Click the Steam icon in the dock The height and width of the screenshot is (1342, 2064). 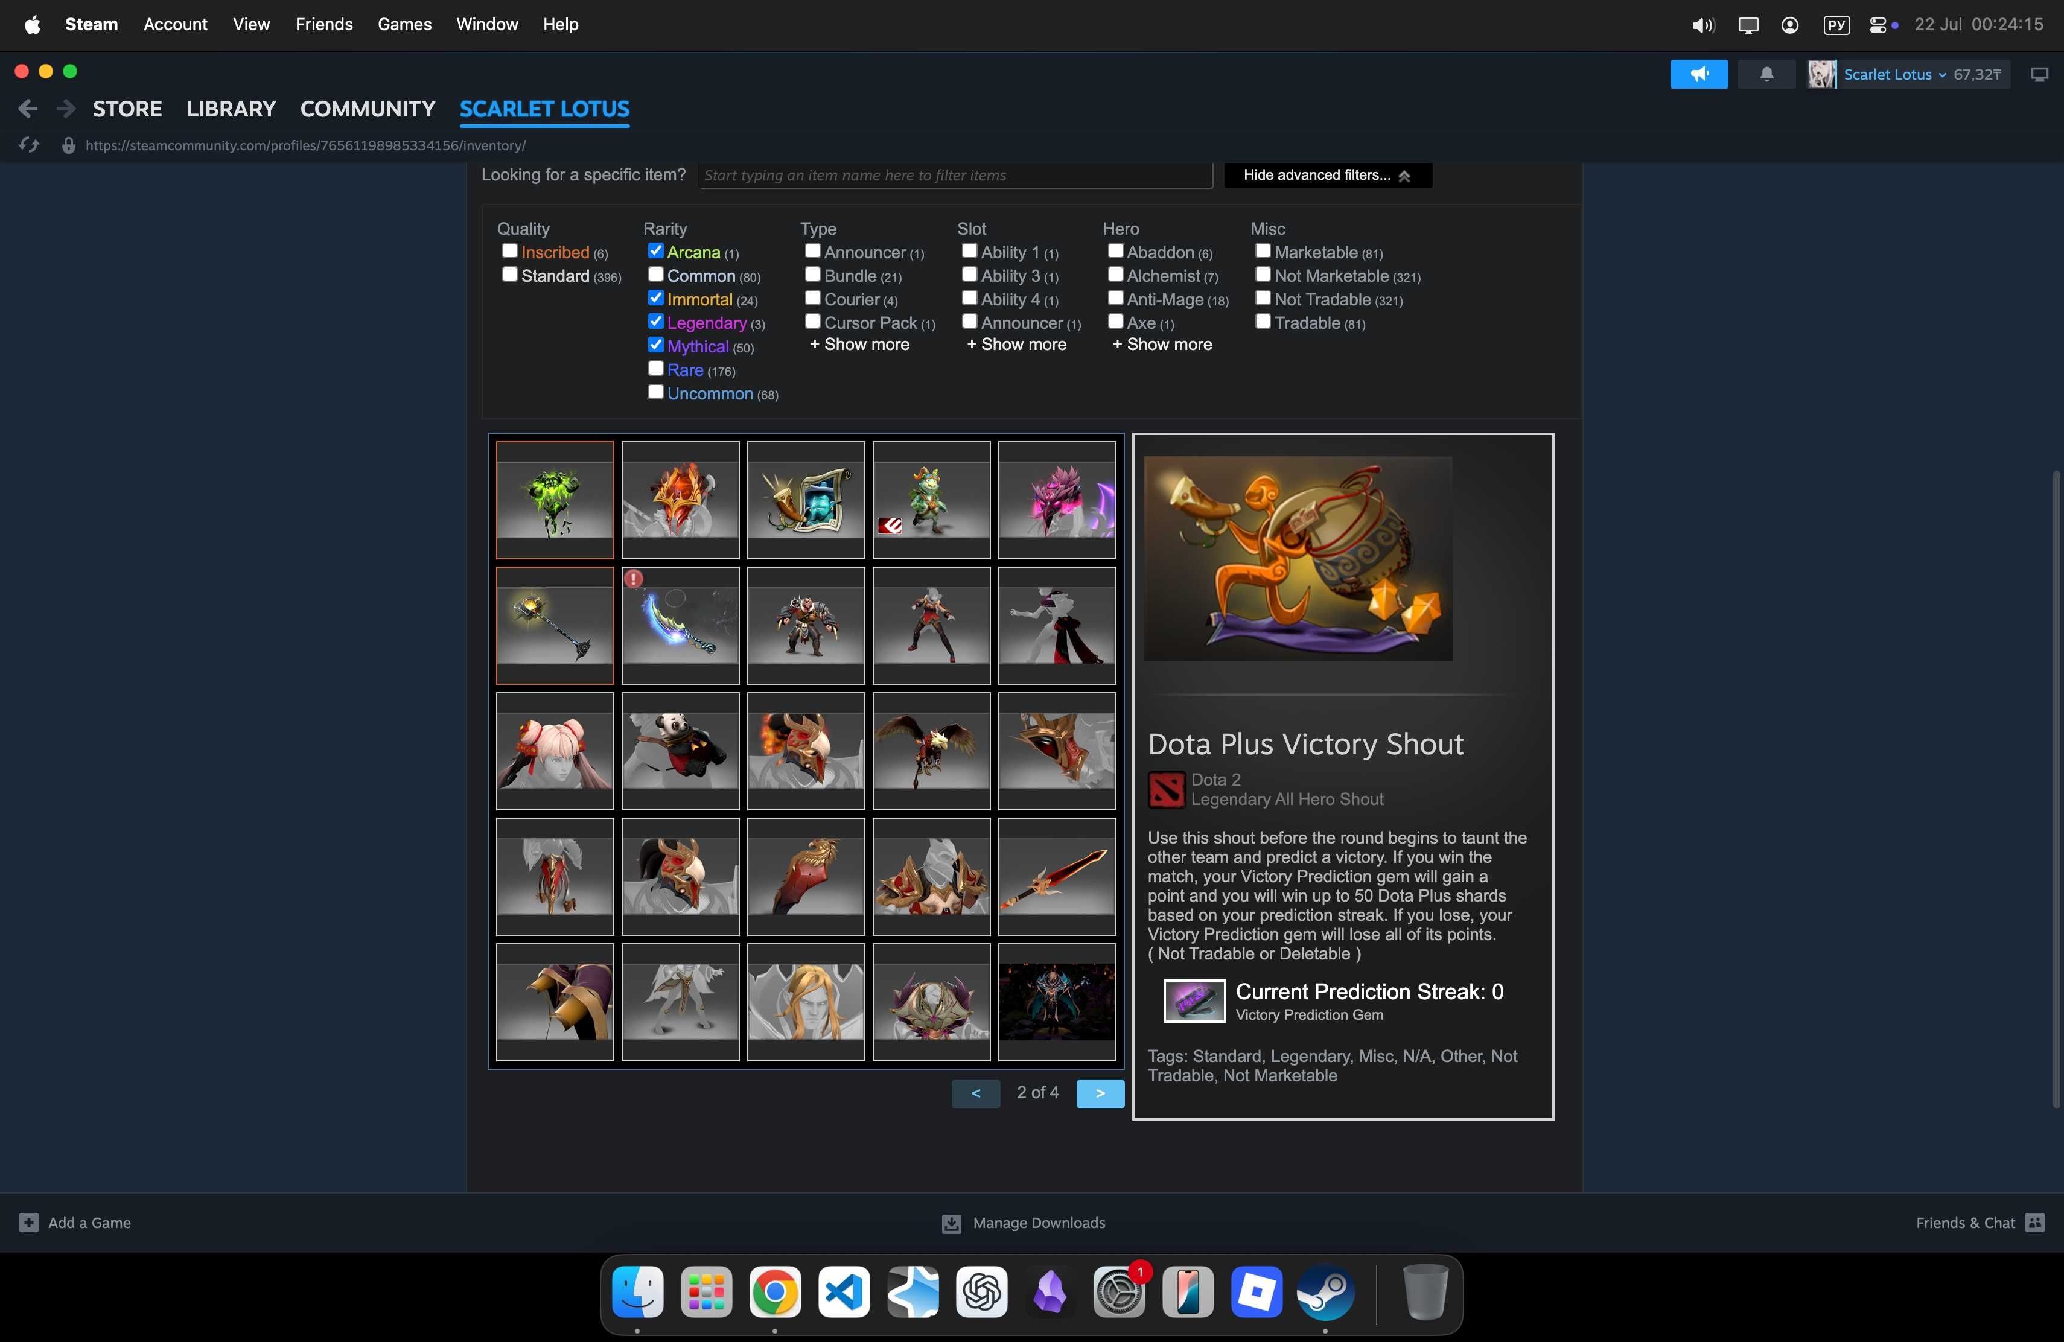[1325, 1293]
